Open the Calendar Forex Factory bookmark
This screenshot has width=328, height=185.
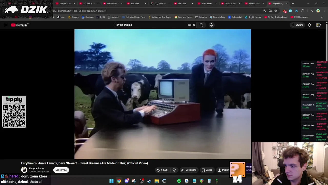[x=134, y=17]
